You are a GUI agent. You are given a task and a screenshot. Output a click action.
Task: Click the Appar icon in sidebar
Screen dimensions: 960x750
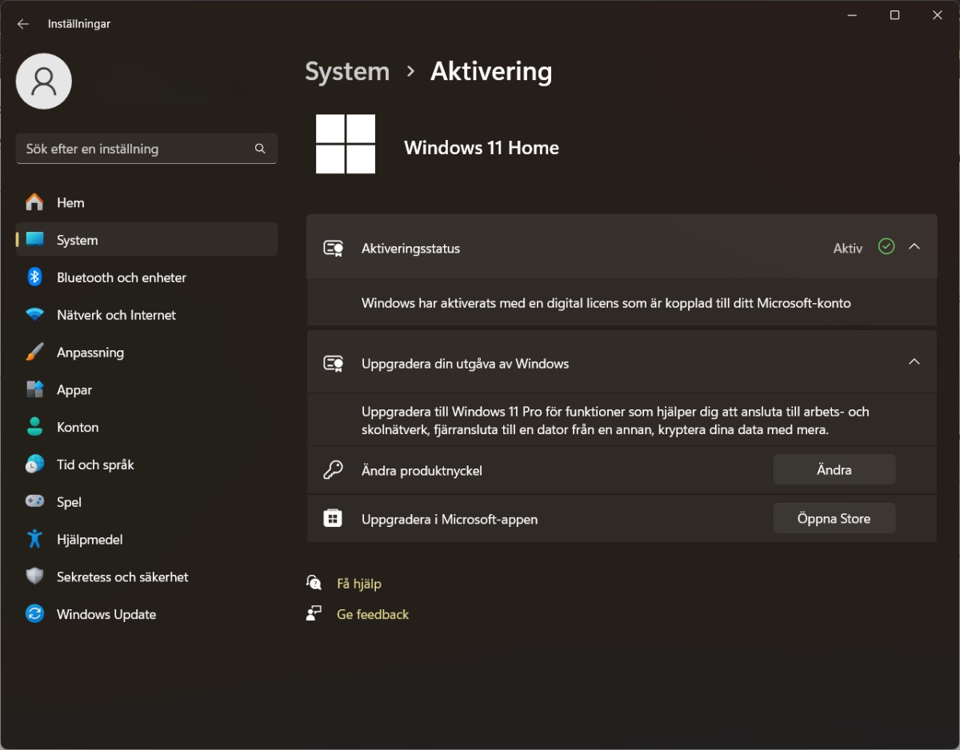coord(34,390)
